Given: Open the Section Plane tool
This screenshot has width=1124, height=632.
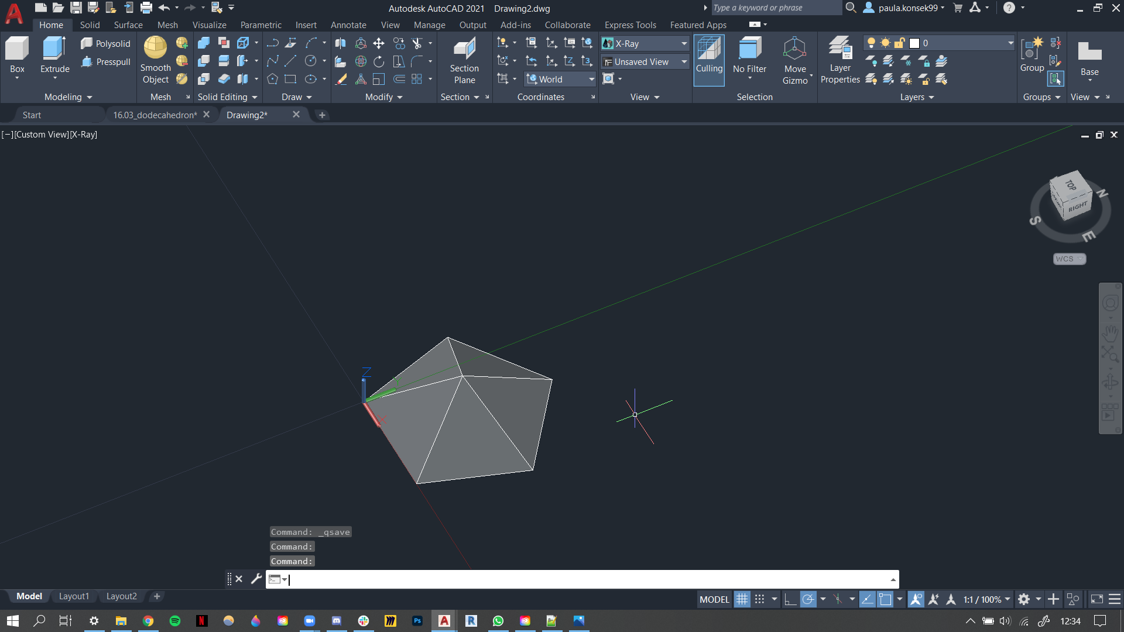Looking at the screenshot, I should pos(464,60).
